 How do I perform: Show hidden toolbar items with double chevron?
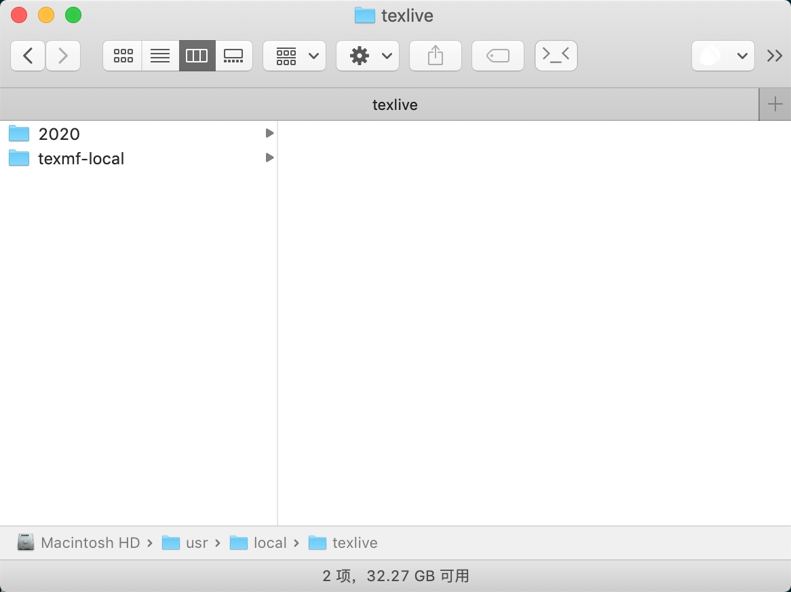pyautogui.click(x=775, y=56)
